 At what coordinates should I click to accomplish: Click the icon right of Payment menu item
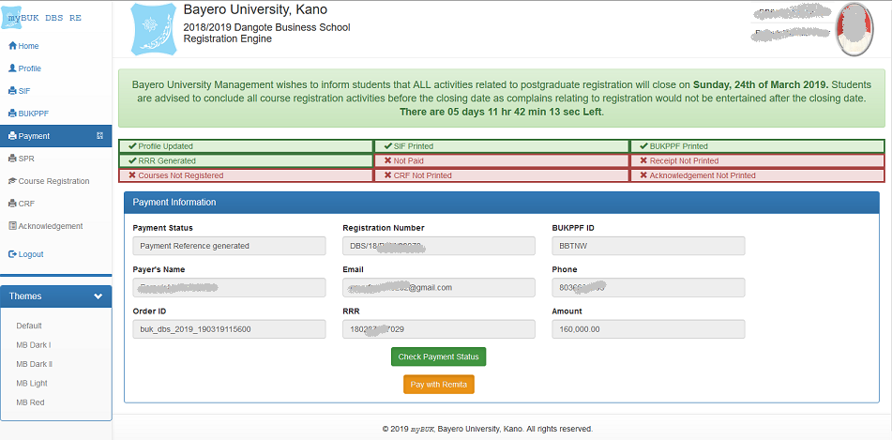pyautogui.click(x=100, y=136)
